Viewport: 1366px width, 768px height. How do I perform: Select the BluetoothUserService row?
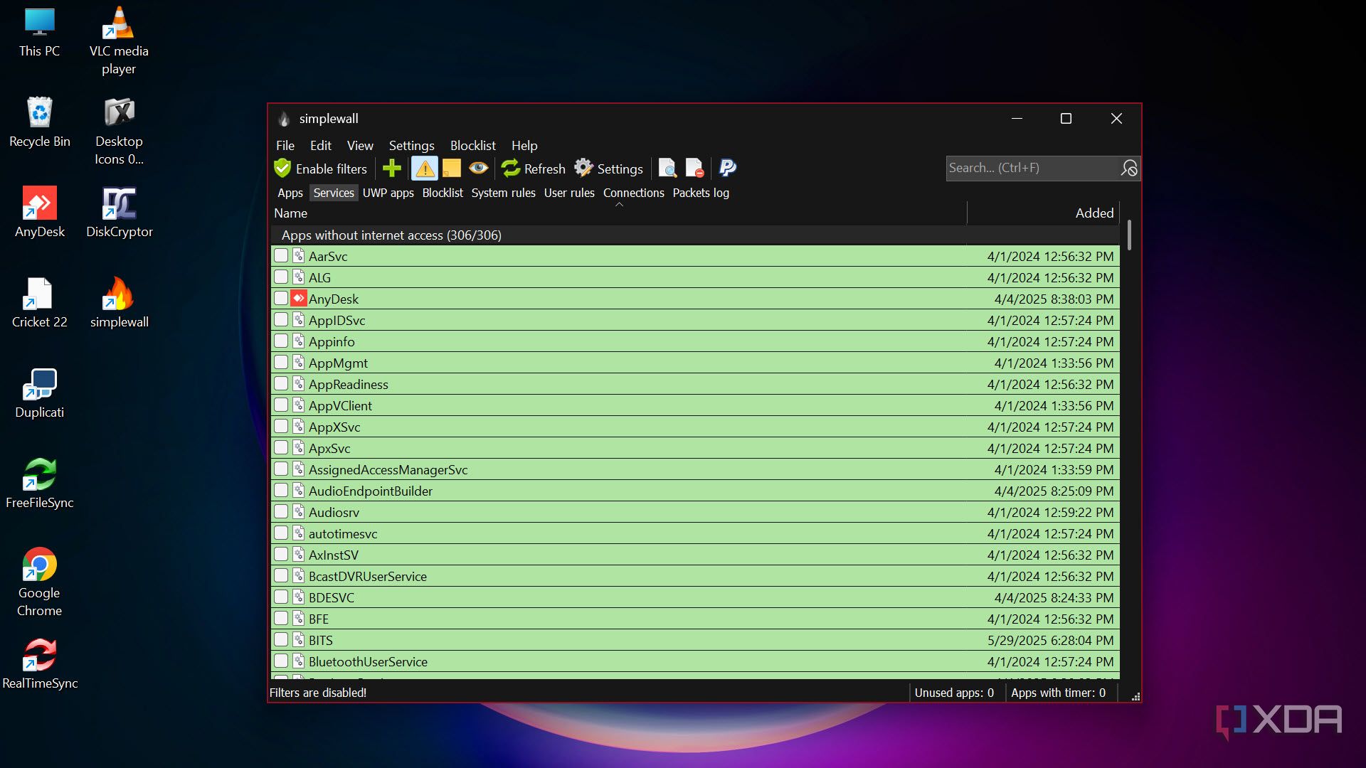pyautogui.click(x=695, y=661)
